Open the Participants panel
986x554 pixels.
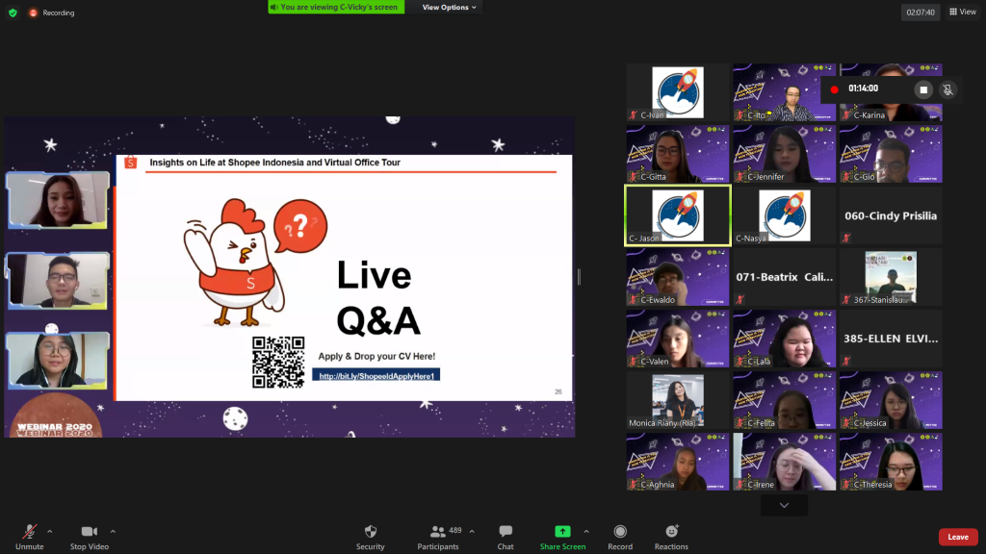tap(438, 532)
